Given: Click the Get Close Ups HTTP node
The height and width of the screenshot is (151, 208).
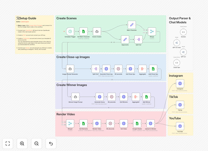Looking at the screenshot, I should click(130, 69).
